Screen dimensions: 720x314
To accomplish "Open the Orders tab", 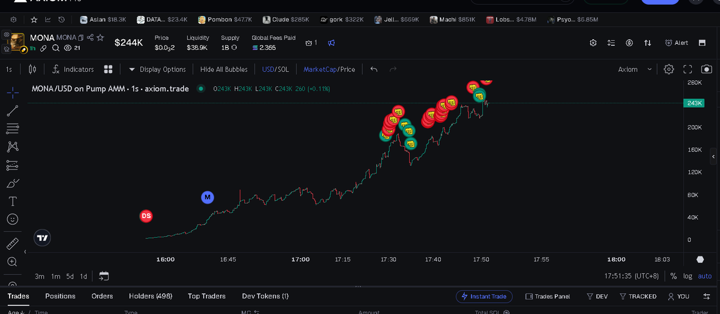I will 102,296.
